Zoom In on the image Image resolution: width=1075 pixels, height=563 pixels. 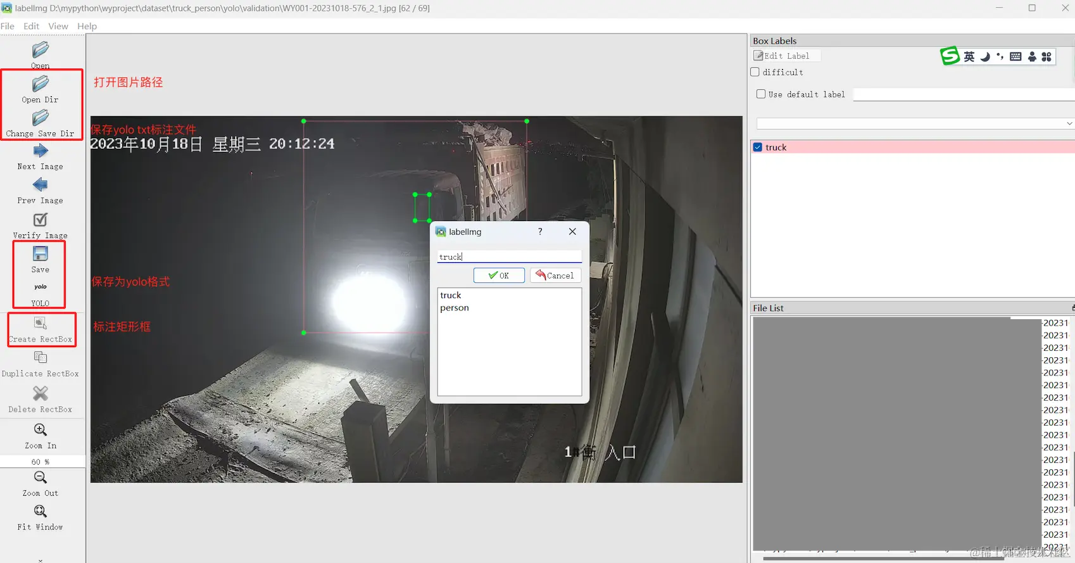click(x=41, y=436)
